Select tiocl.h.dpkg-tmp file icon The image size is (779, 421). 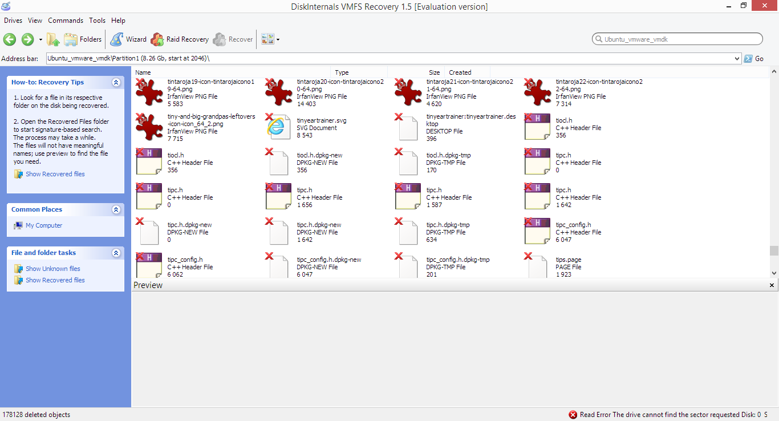(408, 161)
